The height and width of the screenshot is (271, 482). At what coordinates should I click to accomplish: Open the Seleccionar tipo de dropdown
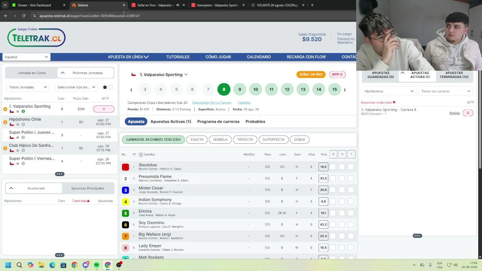click(76, 87)
